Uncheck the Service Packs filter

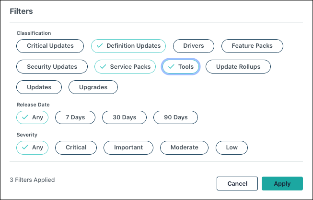click(x=125, y=67)
